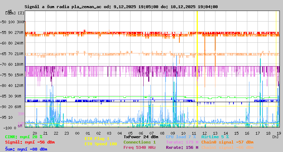Click the '-80 40 120M' y-axis label
The image size is (283, 152).
(x=12, y=86)
